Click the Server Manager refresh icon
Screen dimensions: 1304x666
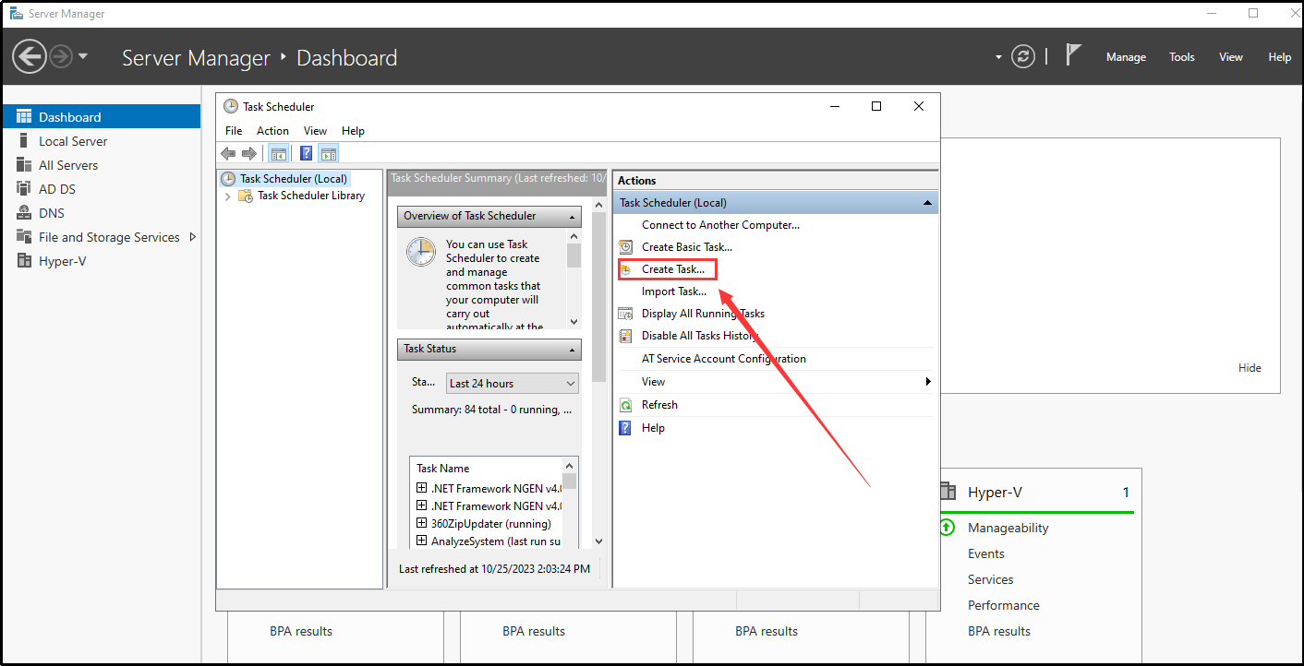[1023, 56]
